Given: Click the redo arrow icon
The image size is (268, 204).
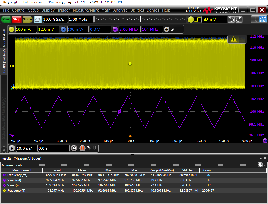Looking at the screenshot, I should [x=239, y=19].
